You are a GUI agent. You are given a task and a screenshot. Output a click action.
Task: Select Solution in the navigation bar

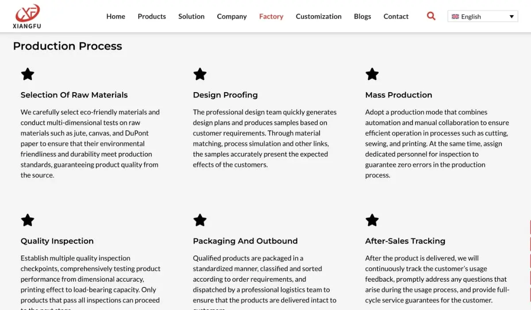[191, 16]
